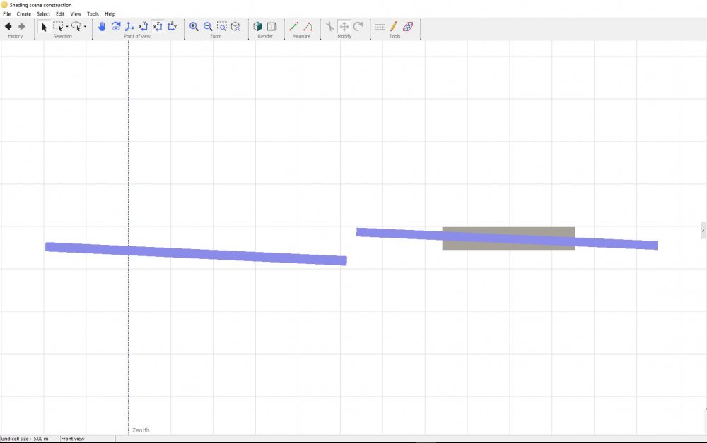The width and height of the screenshot is (707, 443).
Task: Expand the right side panel chevron
Action: point(703,230)
